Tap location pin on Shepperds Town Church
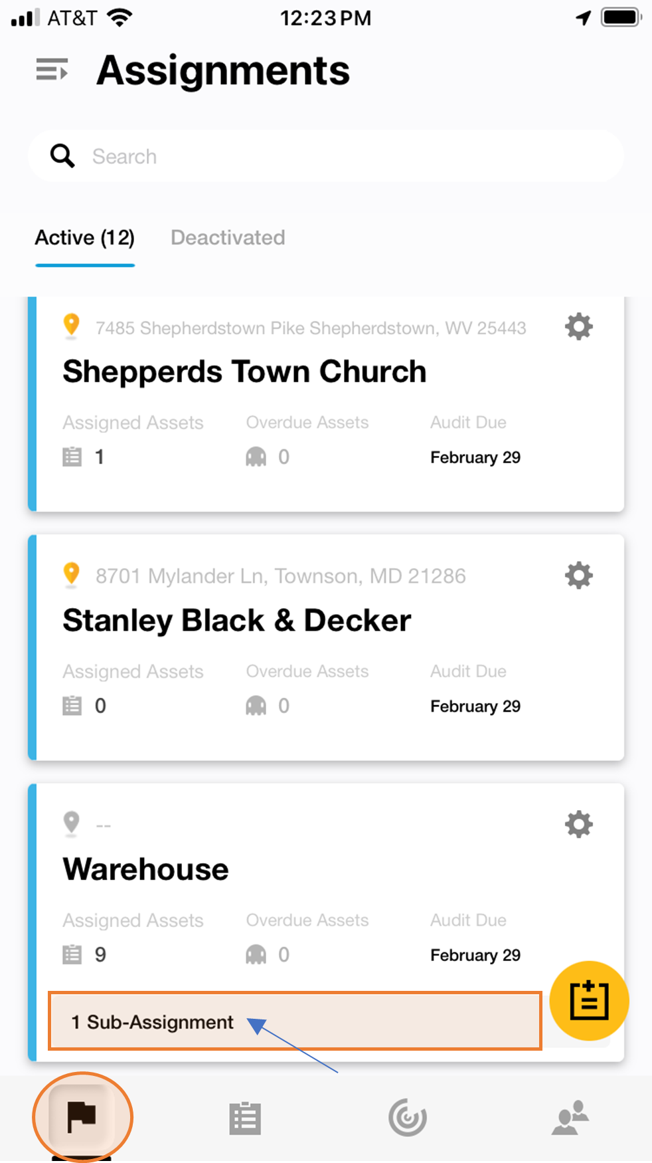Viewport: 652px width, 1163px height. pos(71,326)
